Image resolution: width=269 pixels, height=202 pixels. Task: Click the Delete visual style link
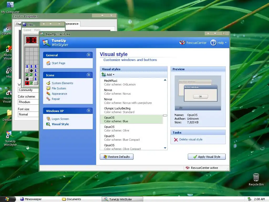[x=191, y=139]
